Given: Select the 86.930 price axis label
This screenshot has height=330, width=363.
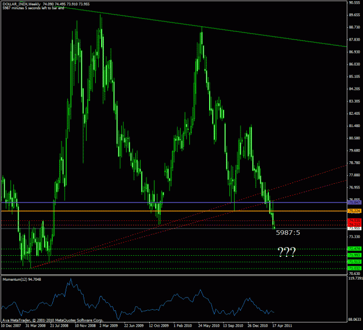Looking at the screenshot, I should point(354,52).
